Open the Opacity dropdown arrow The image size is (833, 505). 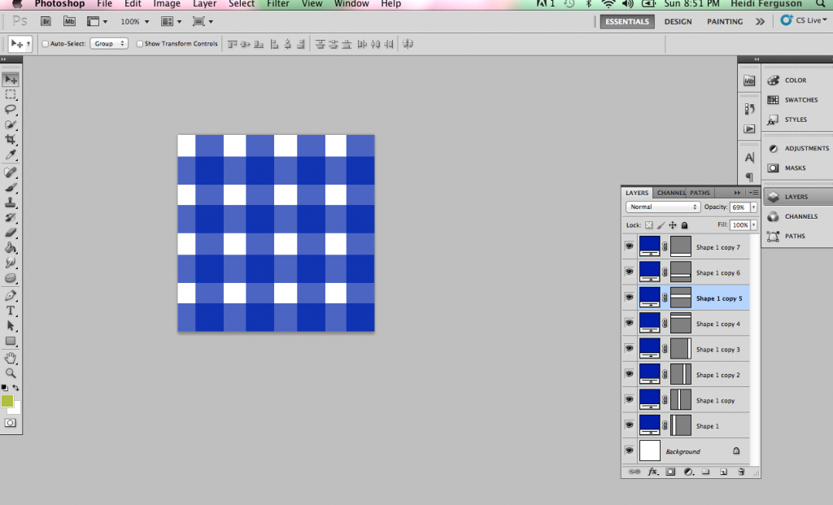point(752,207)
